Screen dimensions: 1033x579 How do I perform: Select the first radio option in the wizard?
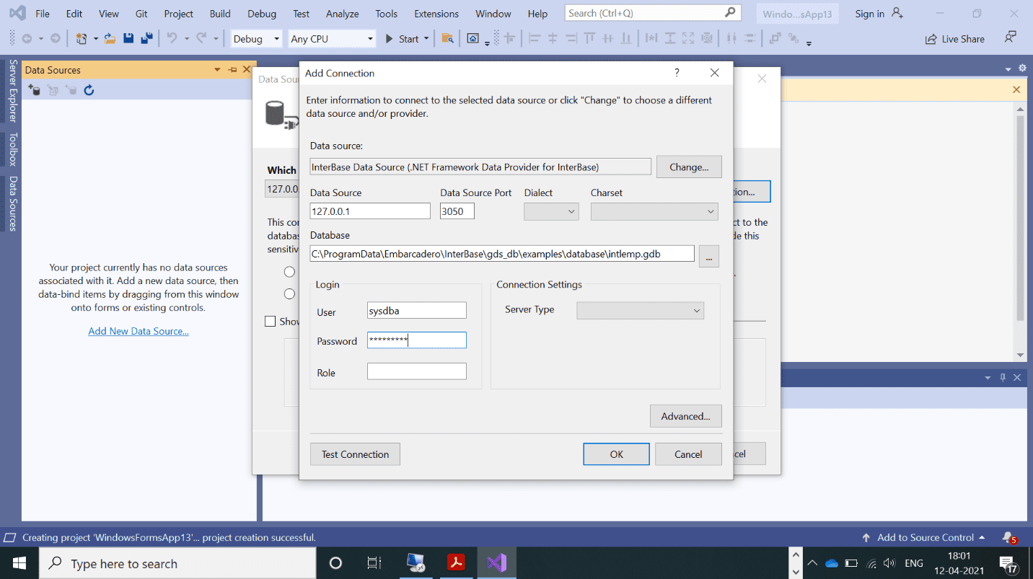click(x=289, y=272)
